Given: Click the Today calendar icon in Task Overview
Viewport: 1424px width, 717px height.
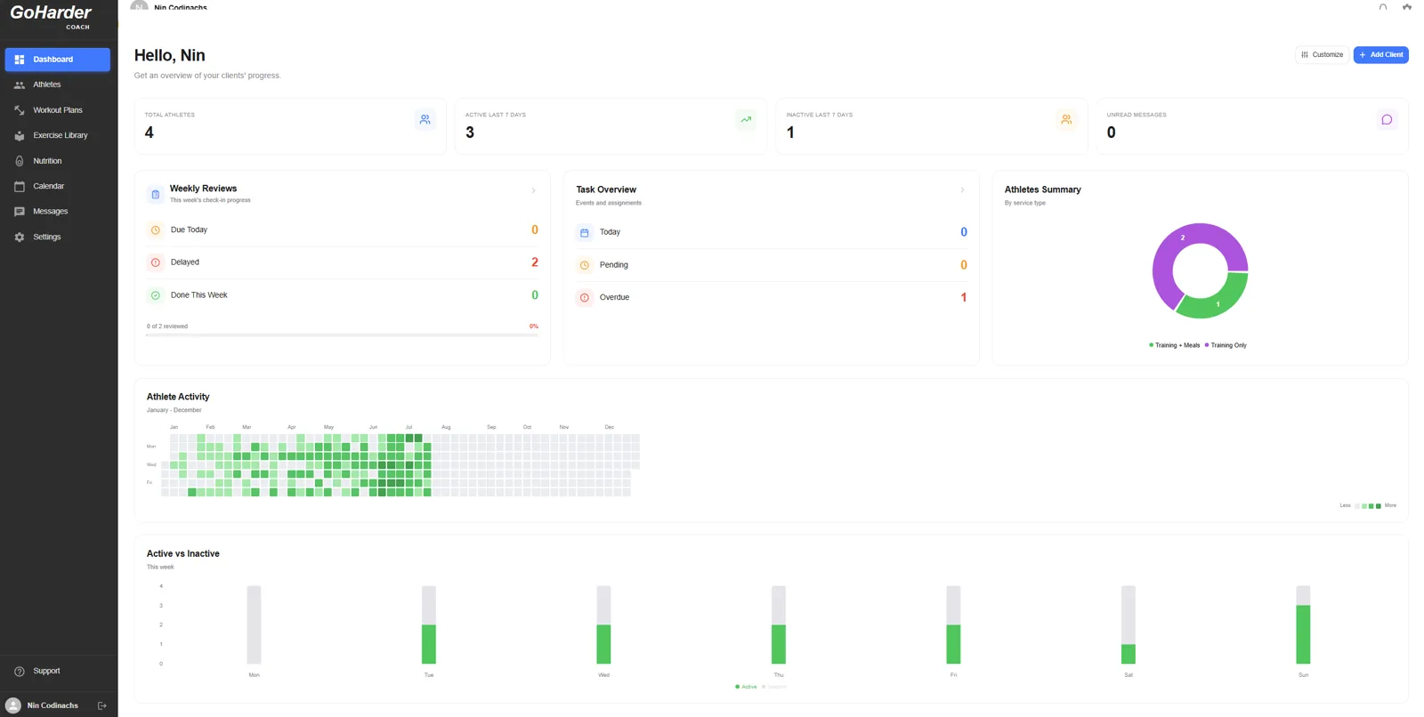Looking at the screenshot, I should 585,233.
